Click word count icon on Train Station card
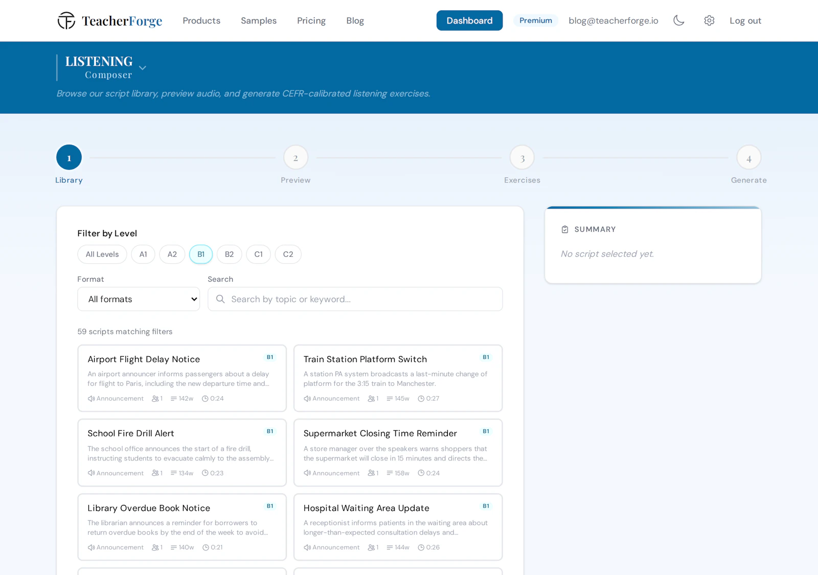This screenshot has height=575, width=818. click(390, 399)
